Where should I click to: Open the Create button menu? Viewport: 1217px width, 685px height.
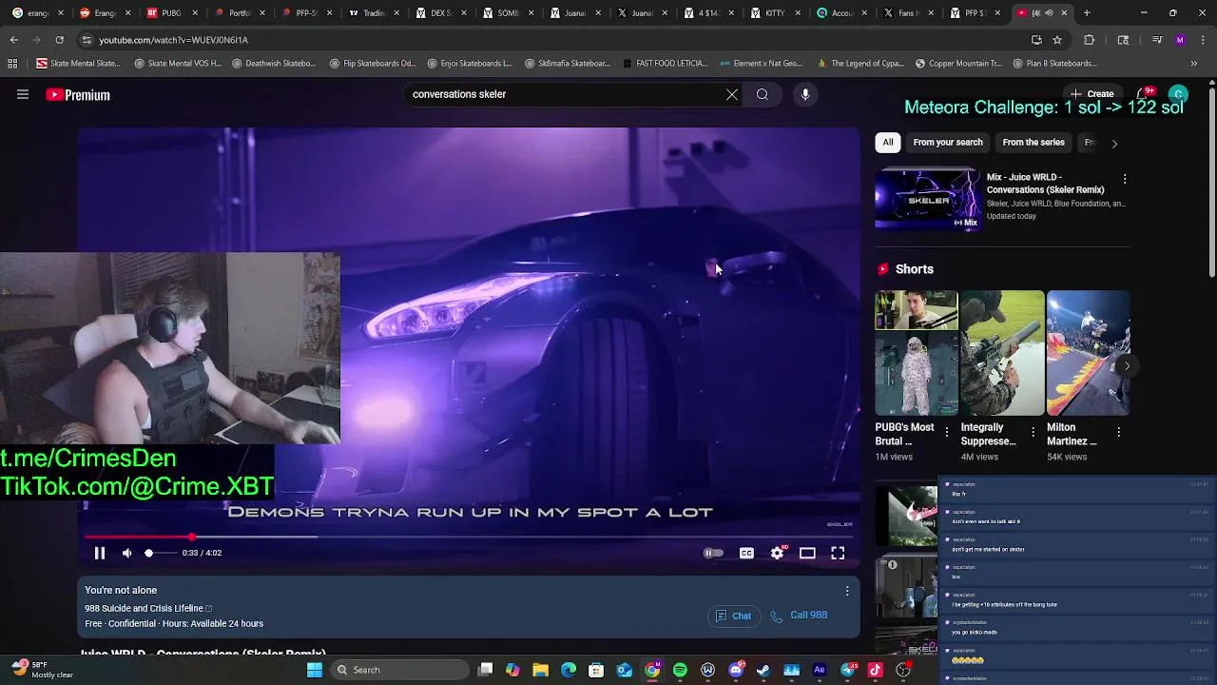tap(1091, 94)
